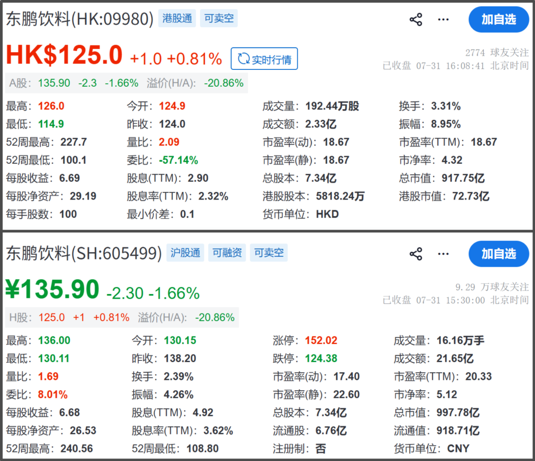The image size is (535, 461).
Task: Click 成交额 2.33亿 value
Action: point(321,124)
